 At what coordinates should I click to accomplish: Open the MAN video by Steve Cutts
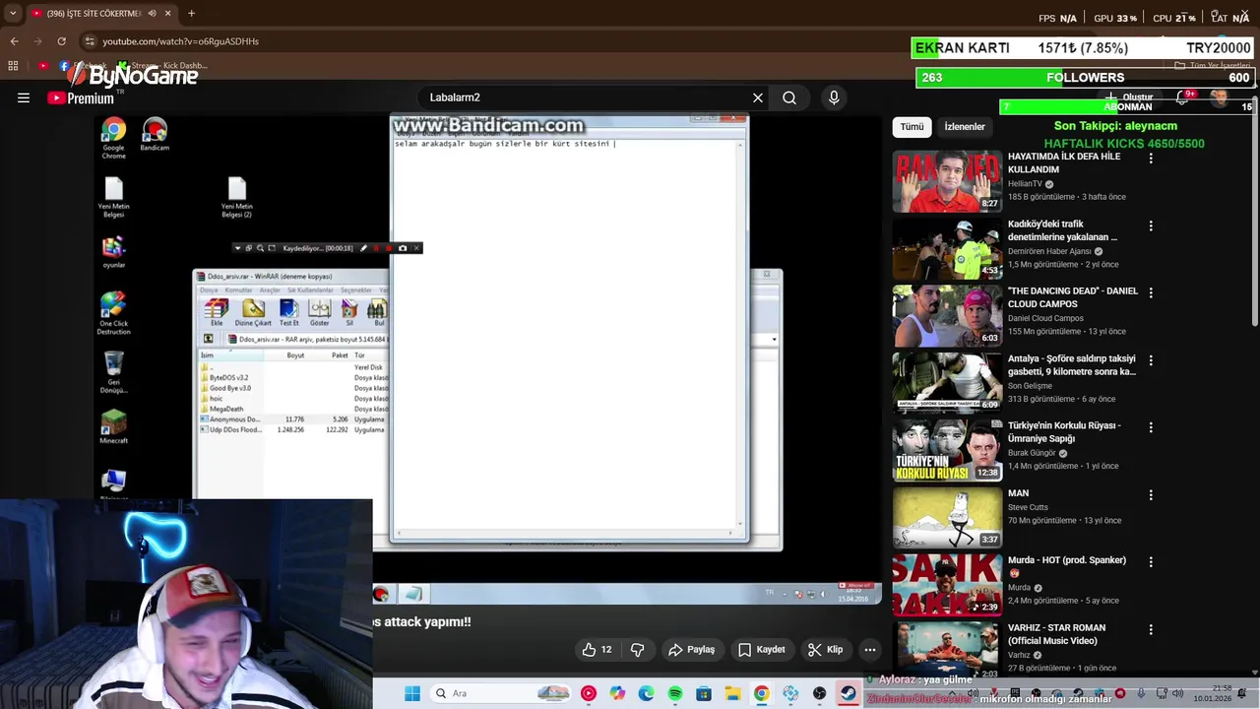(x=947, y=518)
